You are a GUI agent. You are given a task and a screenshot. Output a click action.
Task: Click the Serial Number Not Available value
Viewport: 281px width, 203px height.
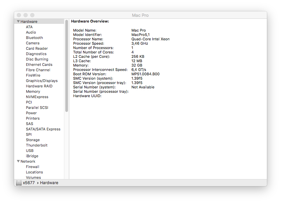(x=143, y=87)
